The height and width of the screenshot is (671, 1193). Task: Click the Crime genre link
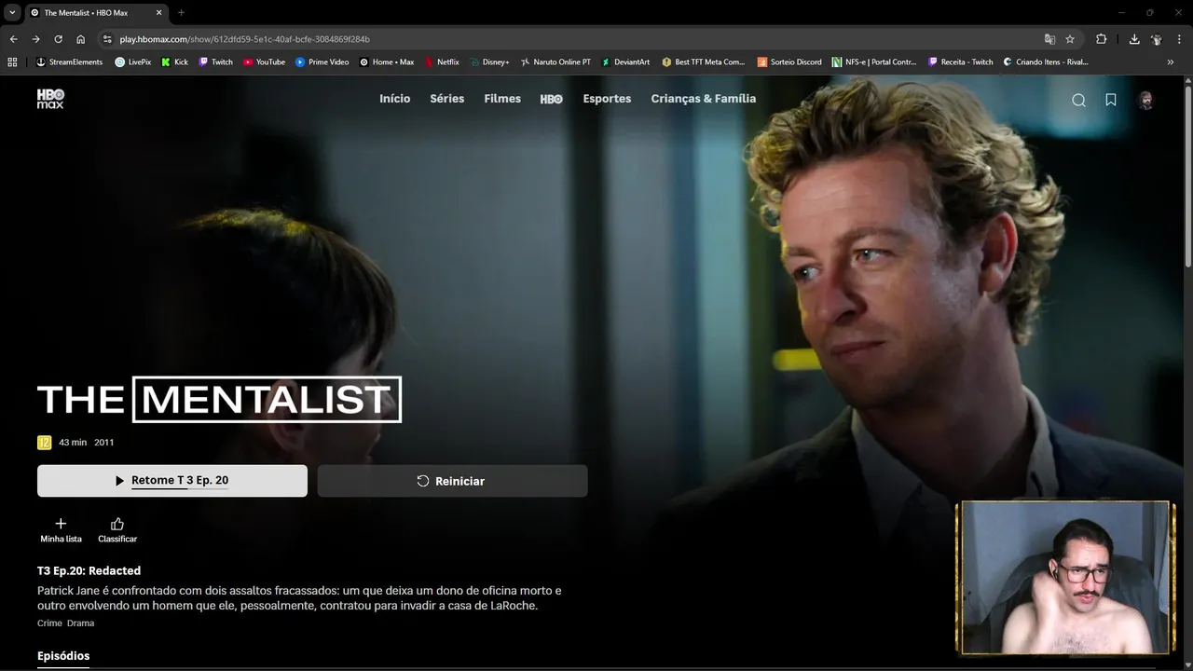(49, 623)
